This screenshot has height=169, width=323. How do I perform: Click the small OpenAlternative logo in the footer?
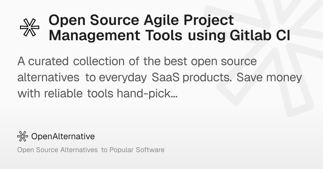click(23, 137)
